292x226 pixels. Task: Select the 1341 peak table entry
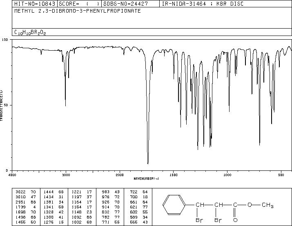53,207
